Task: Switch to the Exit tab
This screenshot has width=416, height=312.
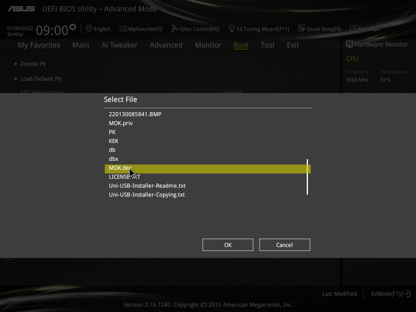Action: coord(293,45)
